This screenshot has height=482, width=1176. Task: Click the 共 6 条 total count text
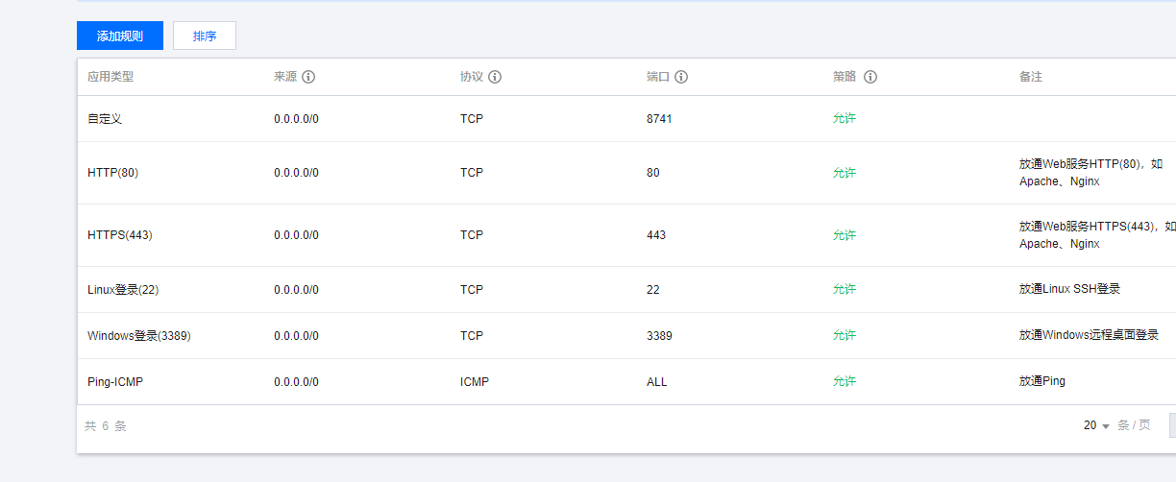(106, 425)
